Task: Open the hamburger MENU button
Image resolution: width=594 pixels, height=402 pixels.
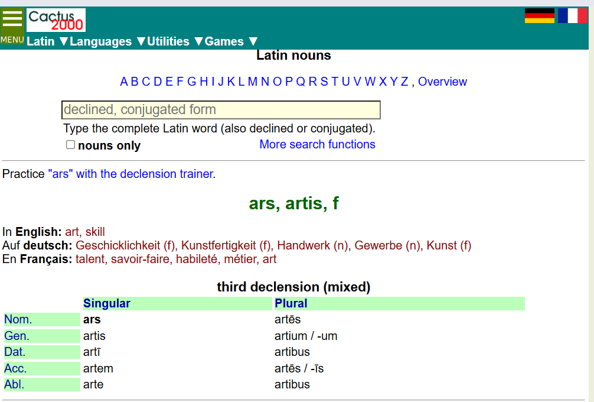Action: pyautogui.click(x=12, y=26)
